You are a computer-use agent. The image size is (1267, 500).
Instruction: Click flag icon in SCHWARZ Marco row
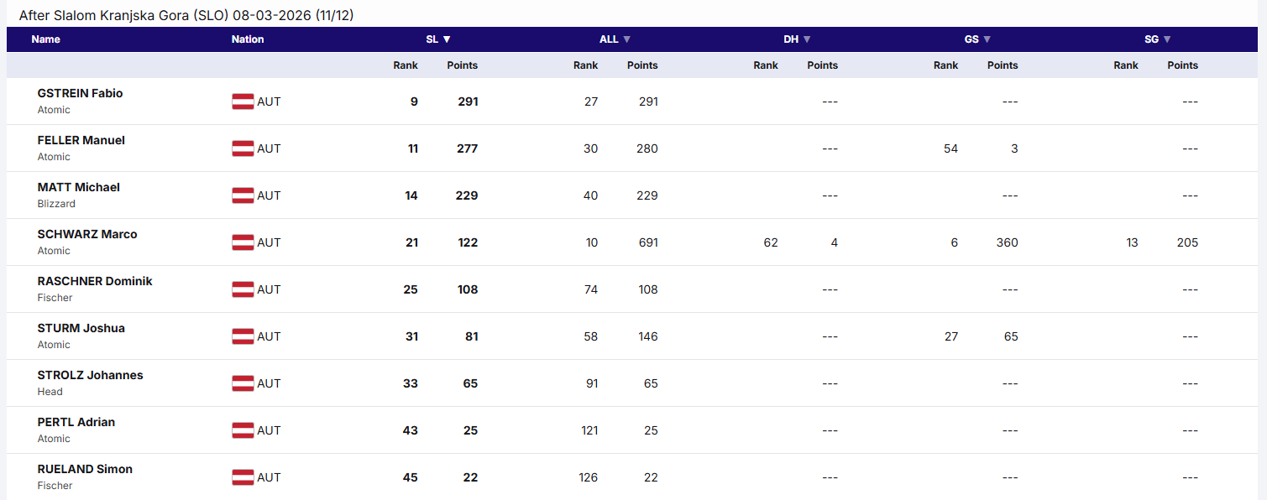pos(243,242)
